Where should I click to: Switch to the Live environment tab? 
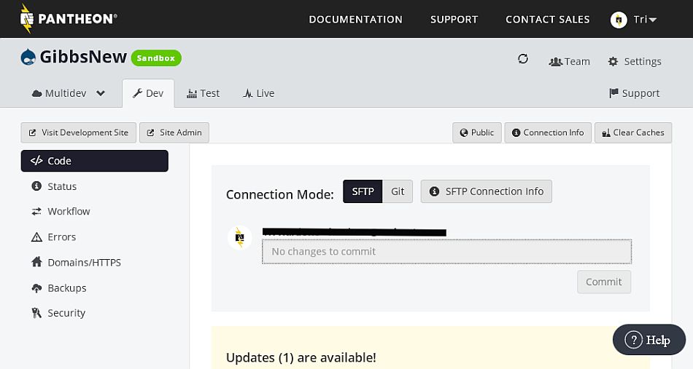click(x=258, y=93)
